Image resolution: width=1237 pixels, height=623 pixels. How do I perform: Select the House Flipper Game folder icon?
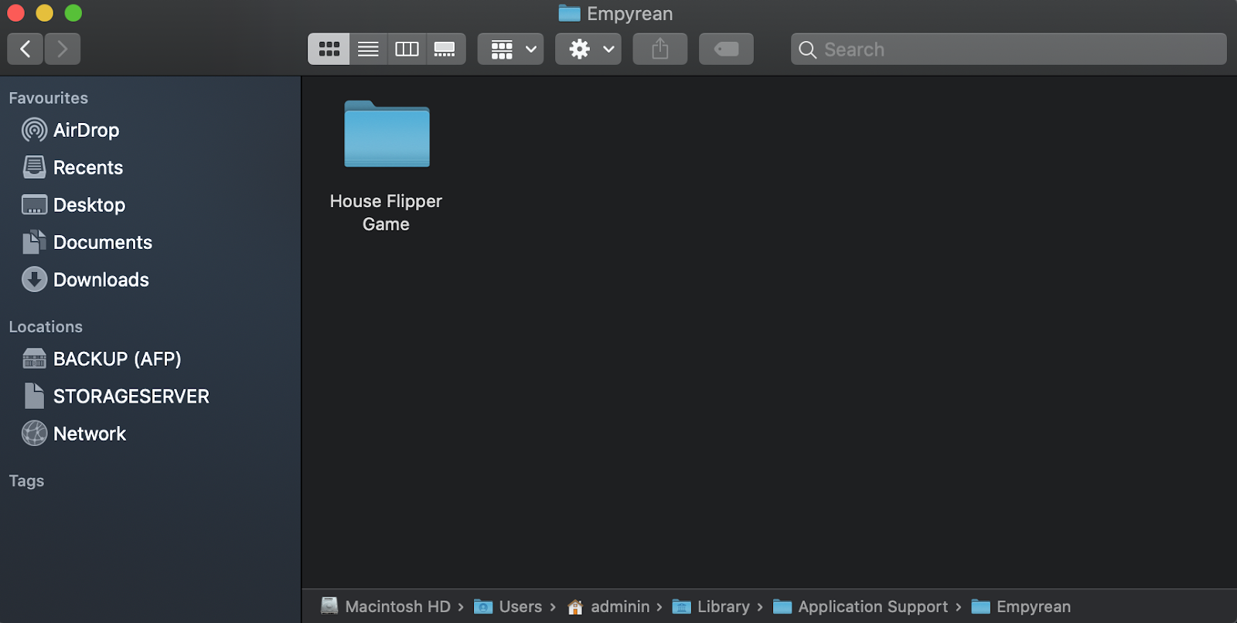click(387, 134)
